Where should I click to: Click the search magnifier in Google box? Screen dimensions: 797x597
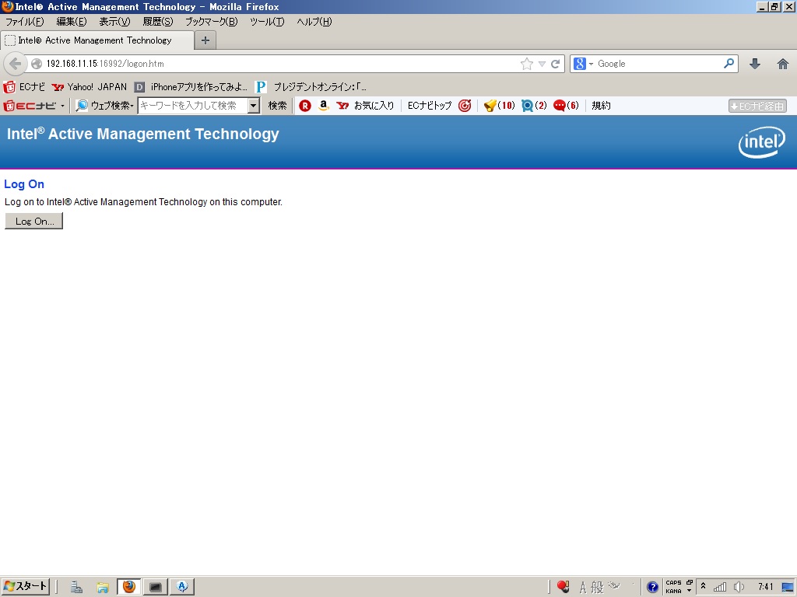(x=729, y=64)
